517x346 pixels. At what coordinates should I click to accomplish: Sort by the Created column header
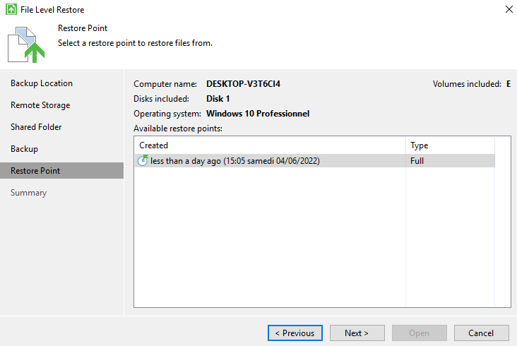pos(270,145)
